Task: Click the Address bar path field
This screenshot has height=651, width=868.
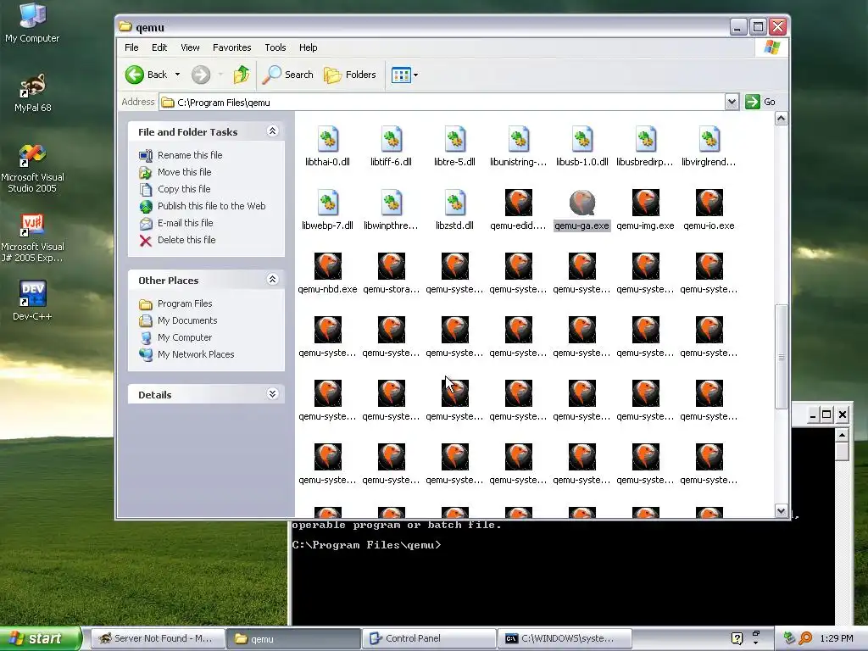Action: pos(442,103)
